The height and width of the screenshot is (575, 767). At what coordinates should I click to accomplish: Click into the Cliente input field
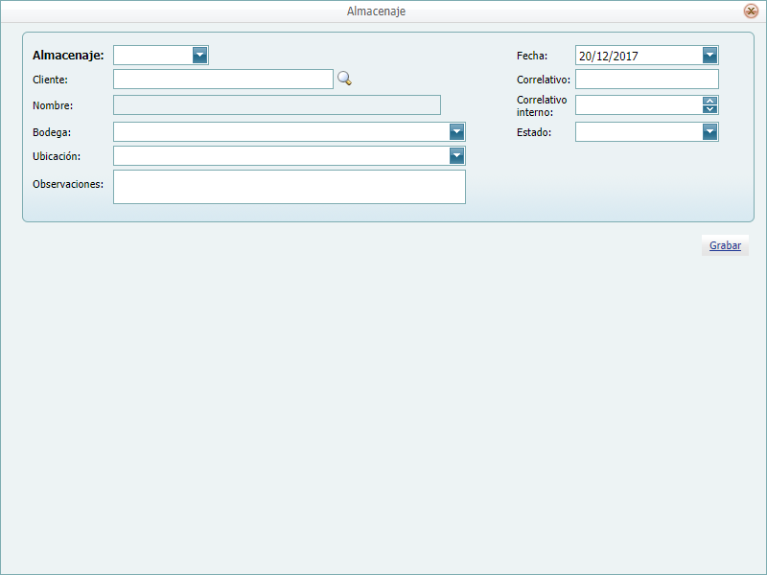222,80
